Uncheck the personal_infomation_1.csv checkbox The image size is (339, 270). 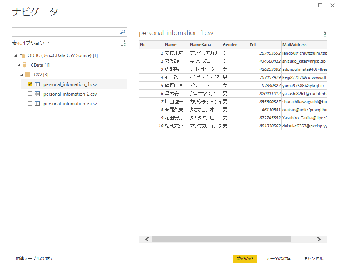coord(30,84)
